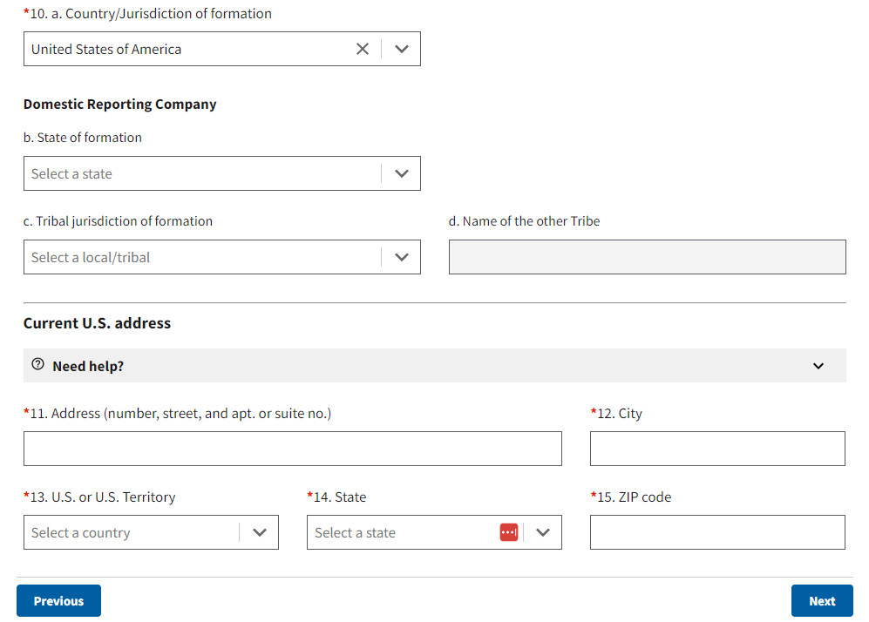869x622 pixels.
Task: Click the chevron in U.S. Territory dropdown
Action: pyautogui.click(x=260, y=532)
